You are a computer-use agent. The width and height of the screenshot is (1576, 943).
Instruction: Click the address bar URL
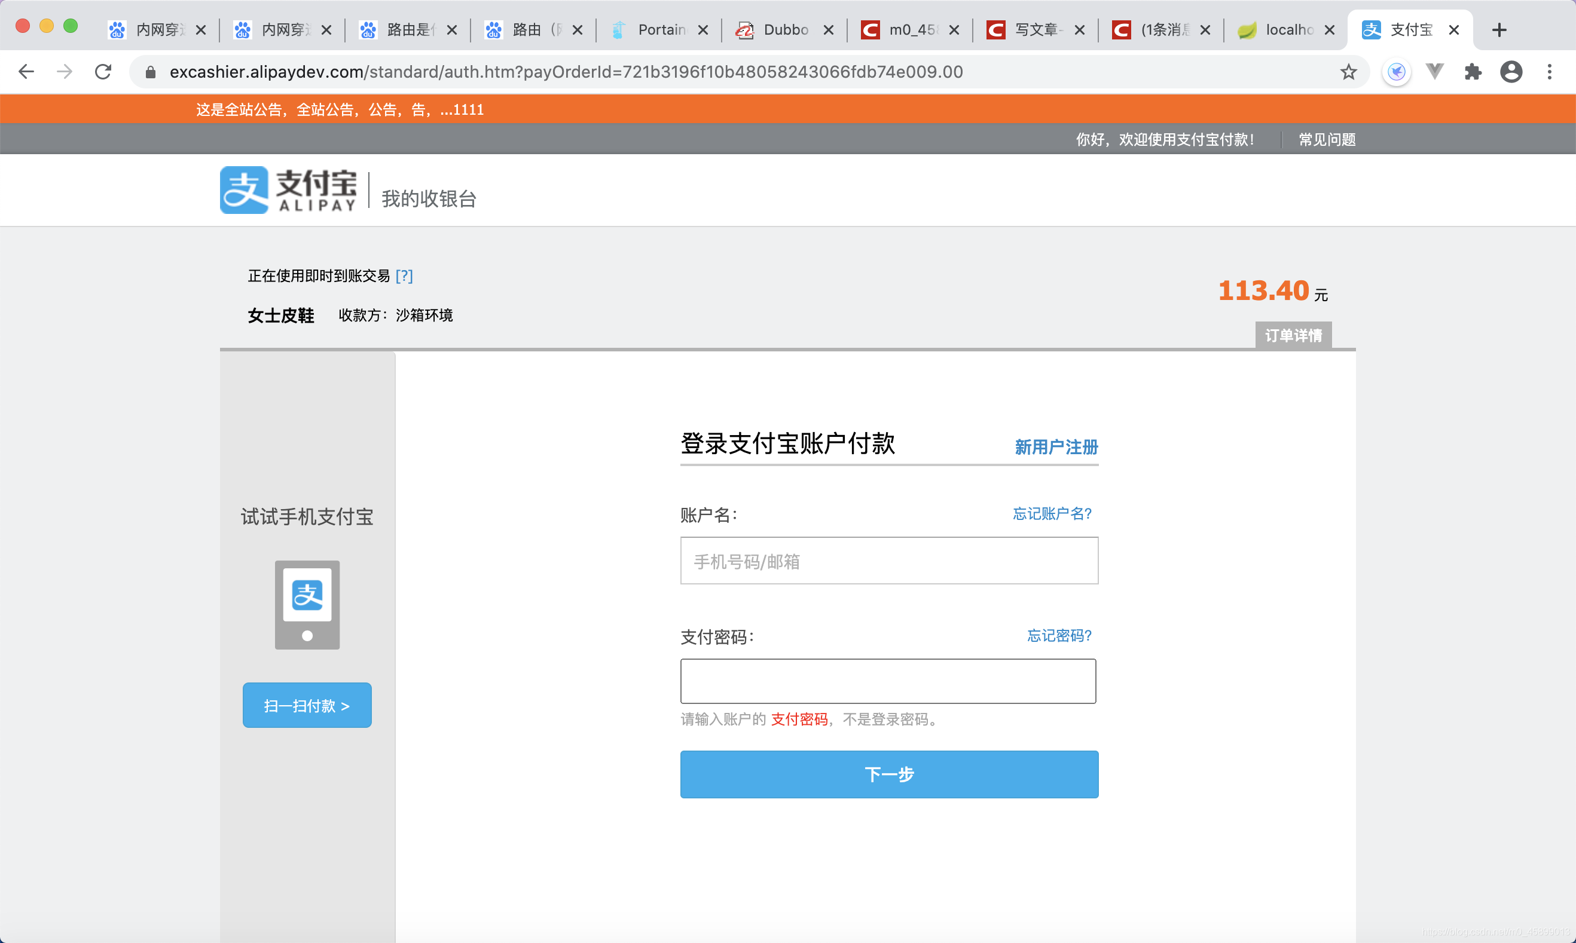coord(566,72)
